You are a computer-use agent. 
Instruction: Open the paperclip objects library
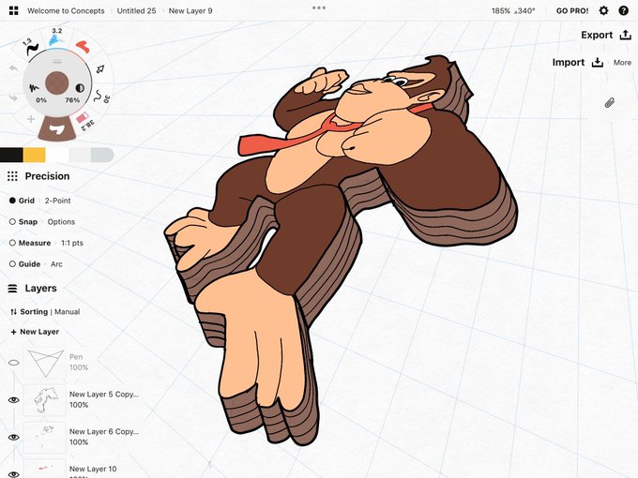pyautogui.click(x=609, y=102)
